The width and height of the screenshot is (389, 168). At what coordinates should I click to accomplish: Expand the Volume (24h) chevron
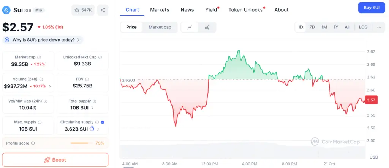(50, 86)
